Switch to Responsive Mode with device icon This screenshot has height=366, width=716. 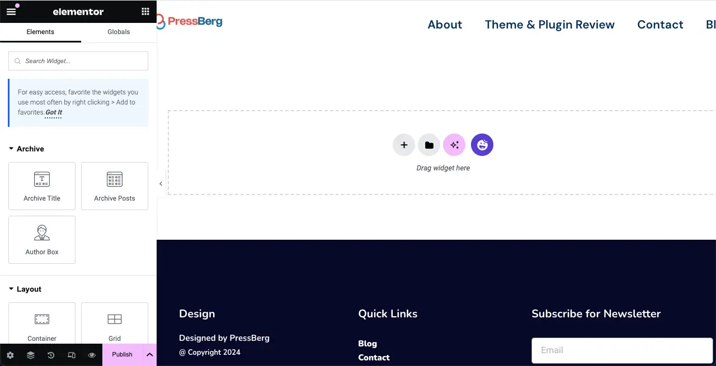pyautogui.click(x=72, y=355)
